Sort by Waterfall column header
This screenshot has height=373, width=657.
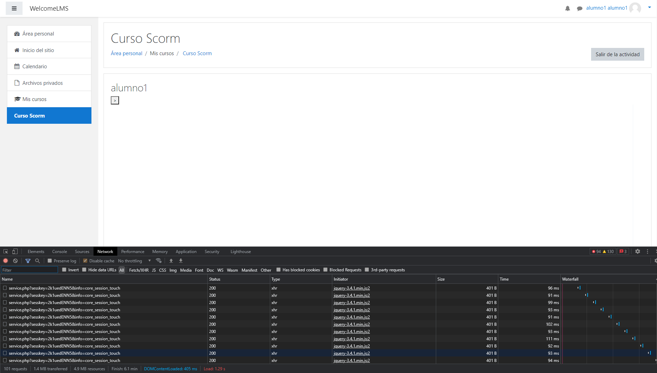coord(609,279)
